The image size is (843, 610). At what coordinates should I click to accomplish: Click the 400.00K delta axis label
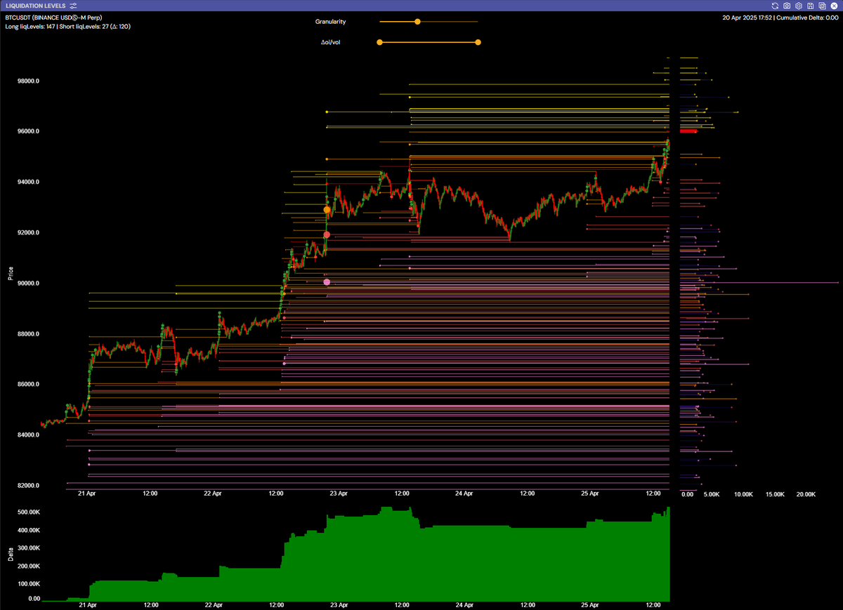pyautogui.click(x=28, y=530)
